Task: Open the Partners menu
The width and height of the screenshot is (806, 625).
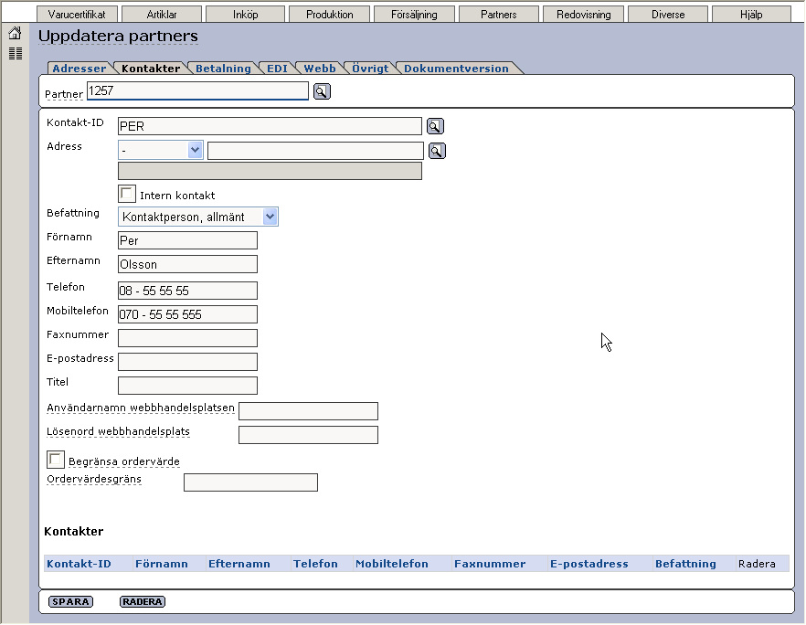Action: click(x=499, y=15)
